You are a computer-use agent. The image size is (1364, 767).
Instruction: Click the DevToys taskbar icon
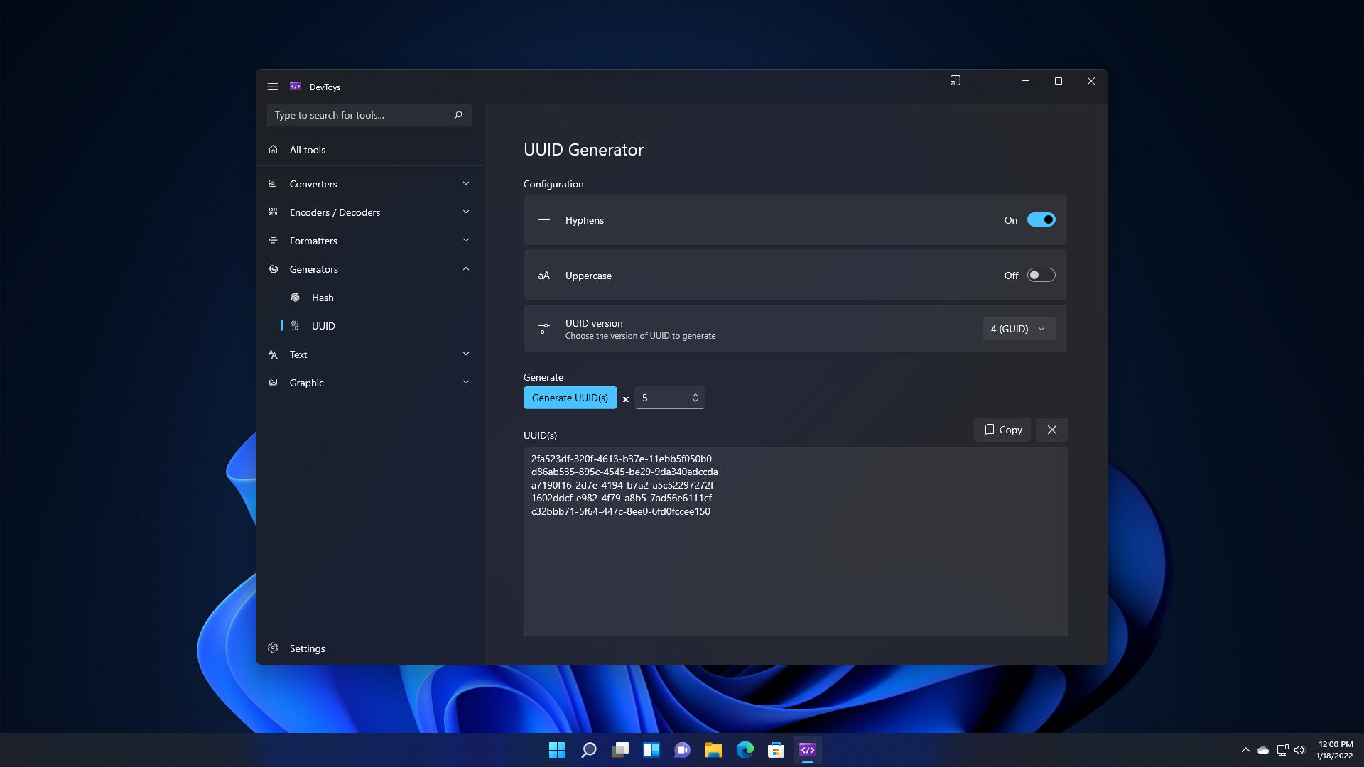tap(808, 749)
